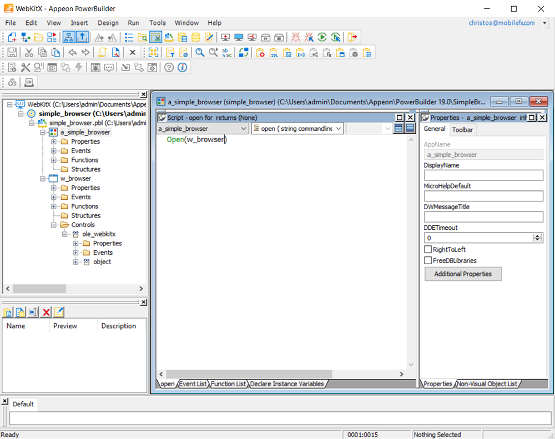Viewport: 555px width, 439px height.
Task: Click the Undo arrow icon
Action: click(72, 52)
